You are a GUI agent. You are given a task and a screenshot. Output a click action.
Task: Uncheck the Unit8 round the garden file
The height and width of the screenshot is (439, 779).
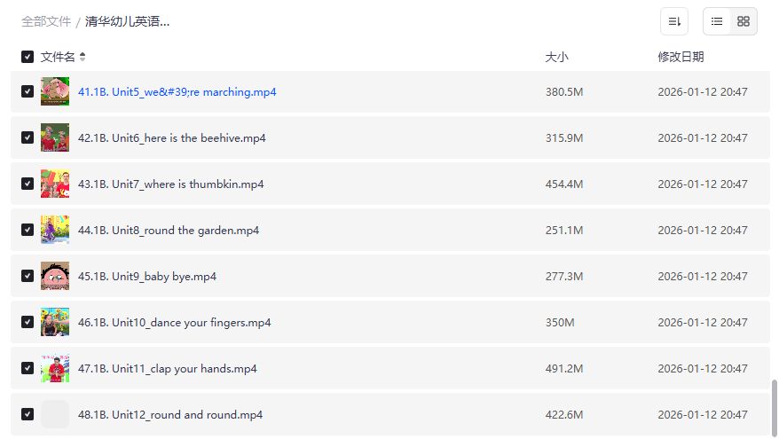coord(28,231)
